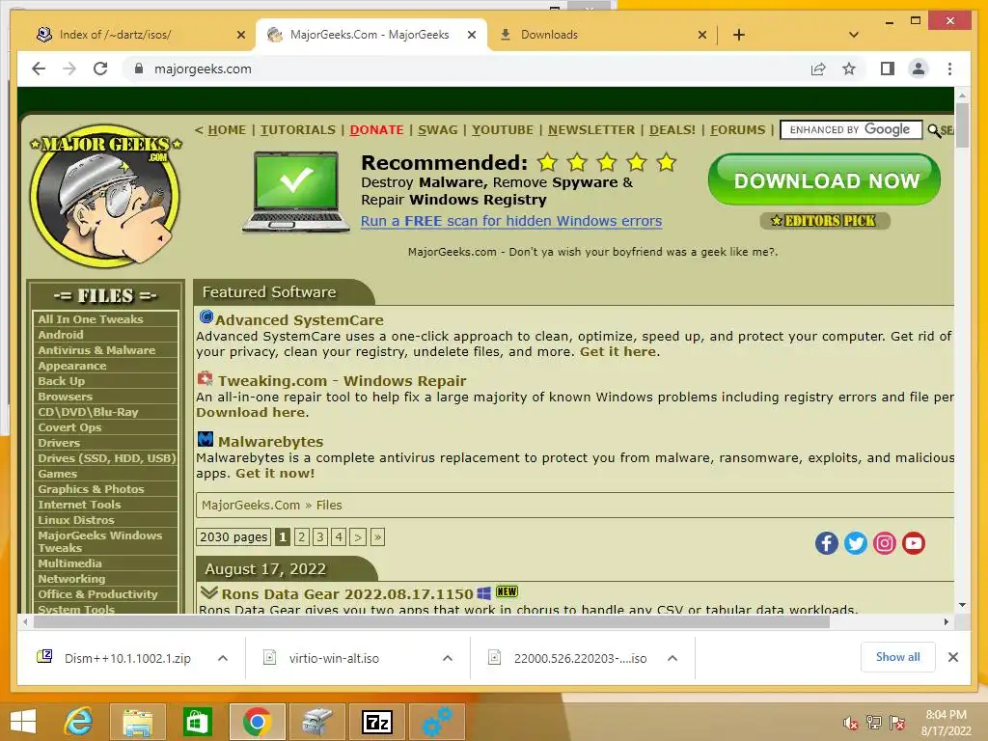Click the muted volume tray icon
988x741 pixels.
click(x=850, y=723)
